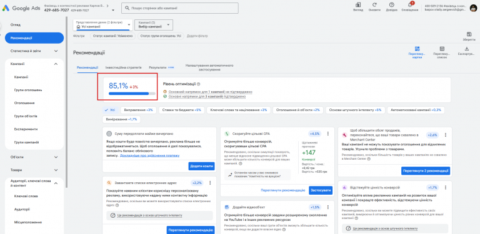Click the user profile avatar

473,8
